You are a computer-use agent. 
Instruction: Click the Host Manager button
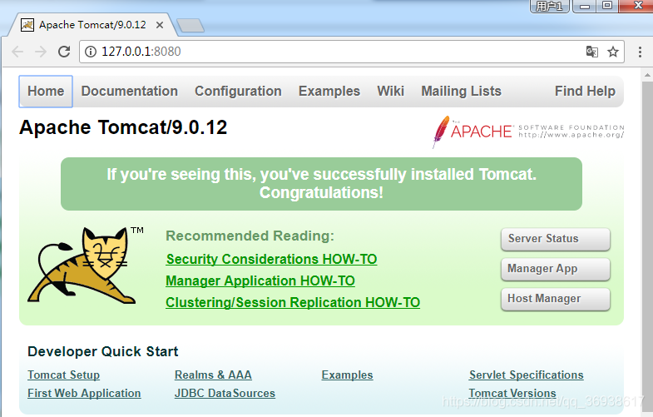point(556,299)
